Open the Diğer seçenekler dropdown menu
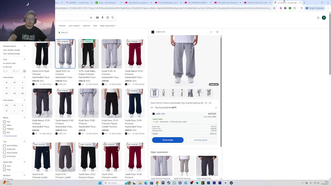The image size is (331, 186). (x=108, y=26)
